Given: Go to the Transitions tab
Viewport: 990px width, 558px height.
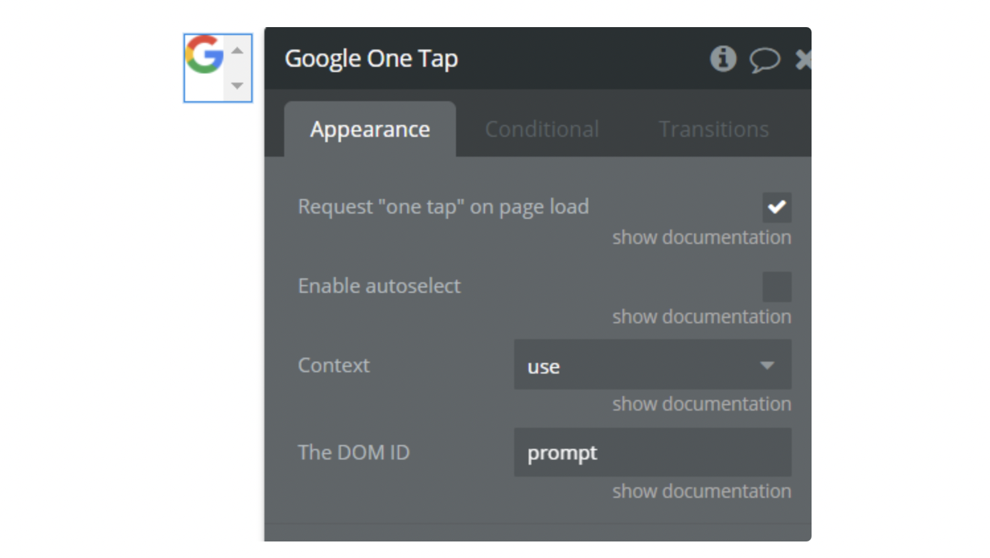Looking at the screenshot, I should [714, 130].
